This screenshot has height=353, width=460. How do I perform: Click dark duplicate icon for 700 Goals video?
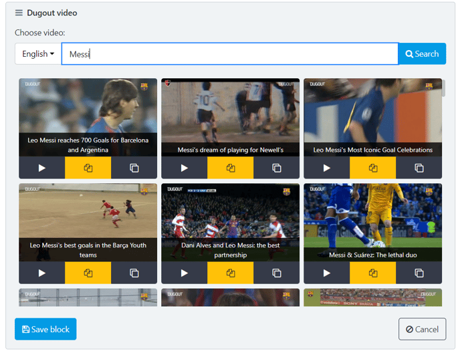pyautogui.click(x=134, y=168)
